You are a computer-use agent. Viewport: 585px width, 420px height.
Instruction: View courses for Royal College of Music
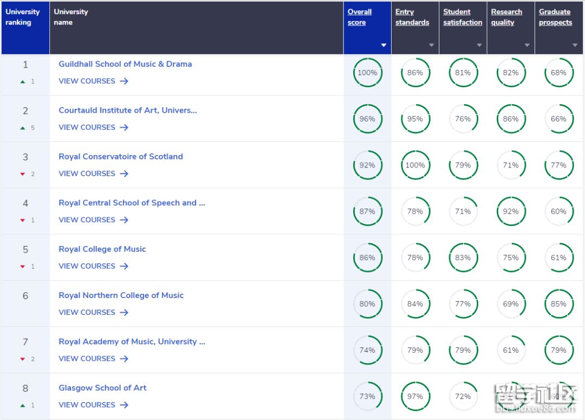(93, 266)
